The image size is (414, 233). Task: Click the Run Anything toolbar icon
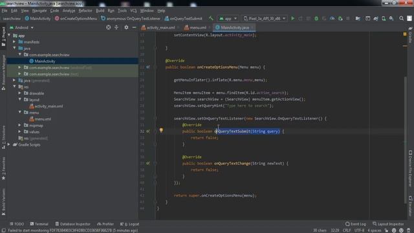click(367, 19)
